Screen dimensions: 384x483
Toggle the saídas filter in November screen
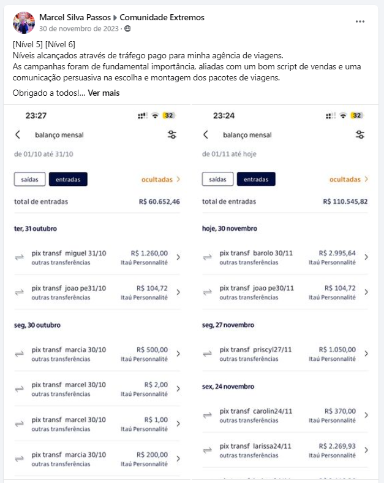(217, 179)
